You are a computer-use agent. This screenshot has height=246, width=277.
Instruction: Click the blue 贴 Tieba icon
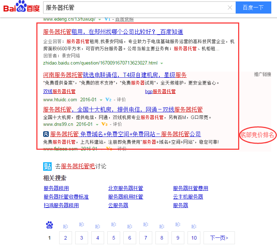47,166
